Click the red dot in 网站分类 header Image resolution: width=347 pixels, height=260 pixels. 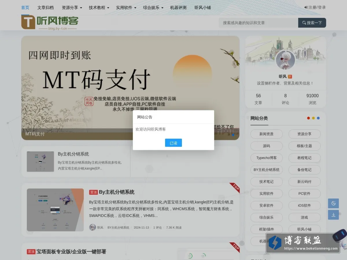pyautogui.click(x=309, y=118)
